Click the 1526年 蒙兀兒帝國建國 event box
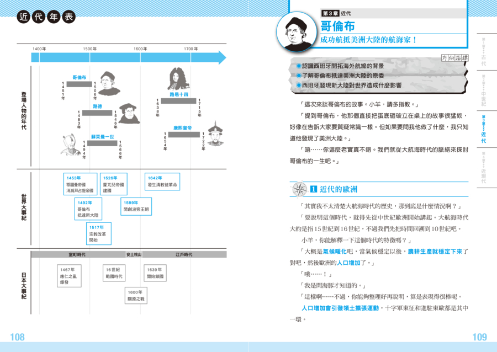This screenshot has height=352, width=497. coord(113,184)
